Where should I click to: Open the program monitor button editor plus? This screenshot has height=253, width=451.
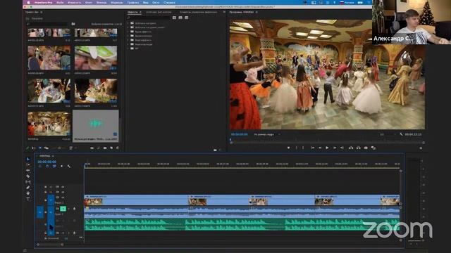point(421,148)
